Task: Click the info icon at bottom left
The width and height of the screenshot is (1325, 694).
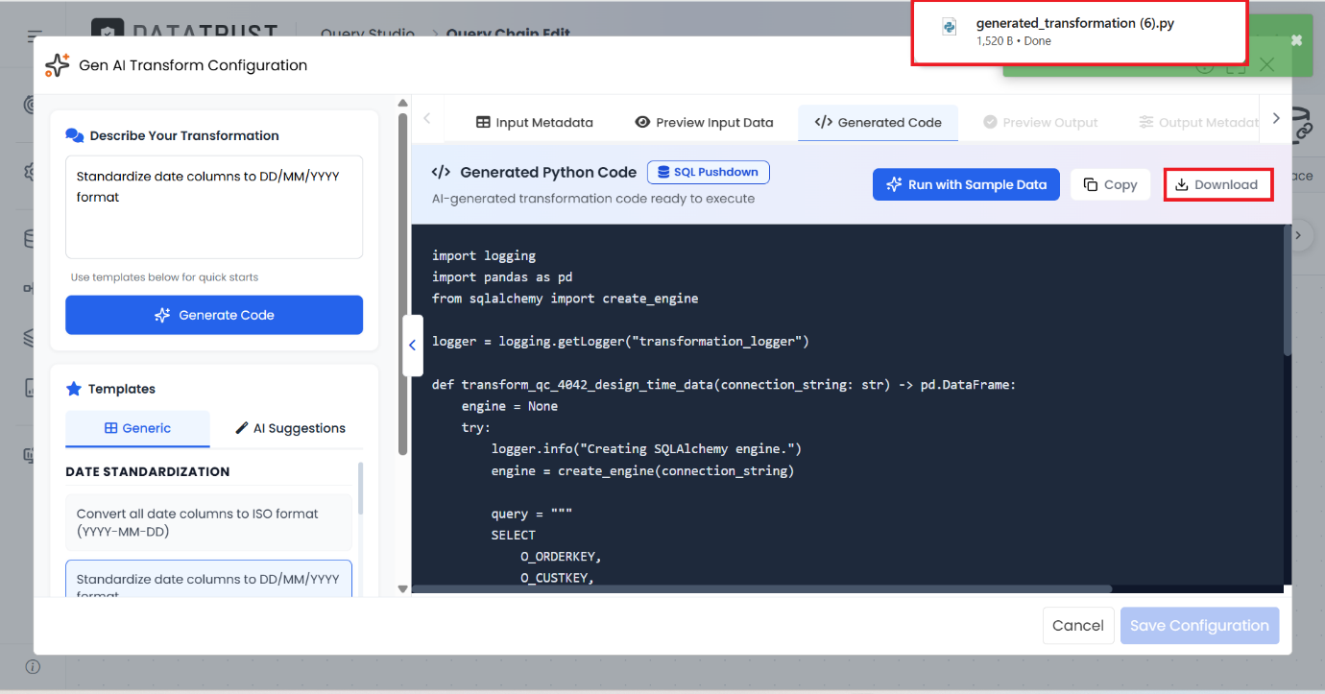Action: pyautogui.click(x=33, y=666)
